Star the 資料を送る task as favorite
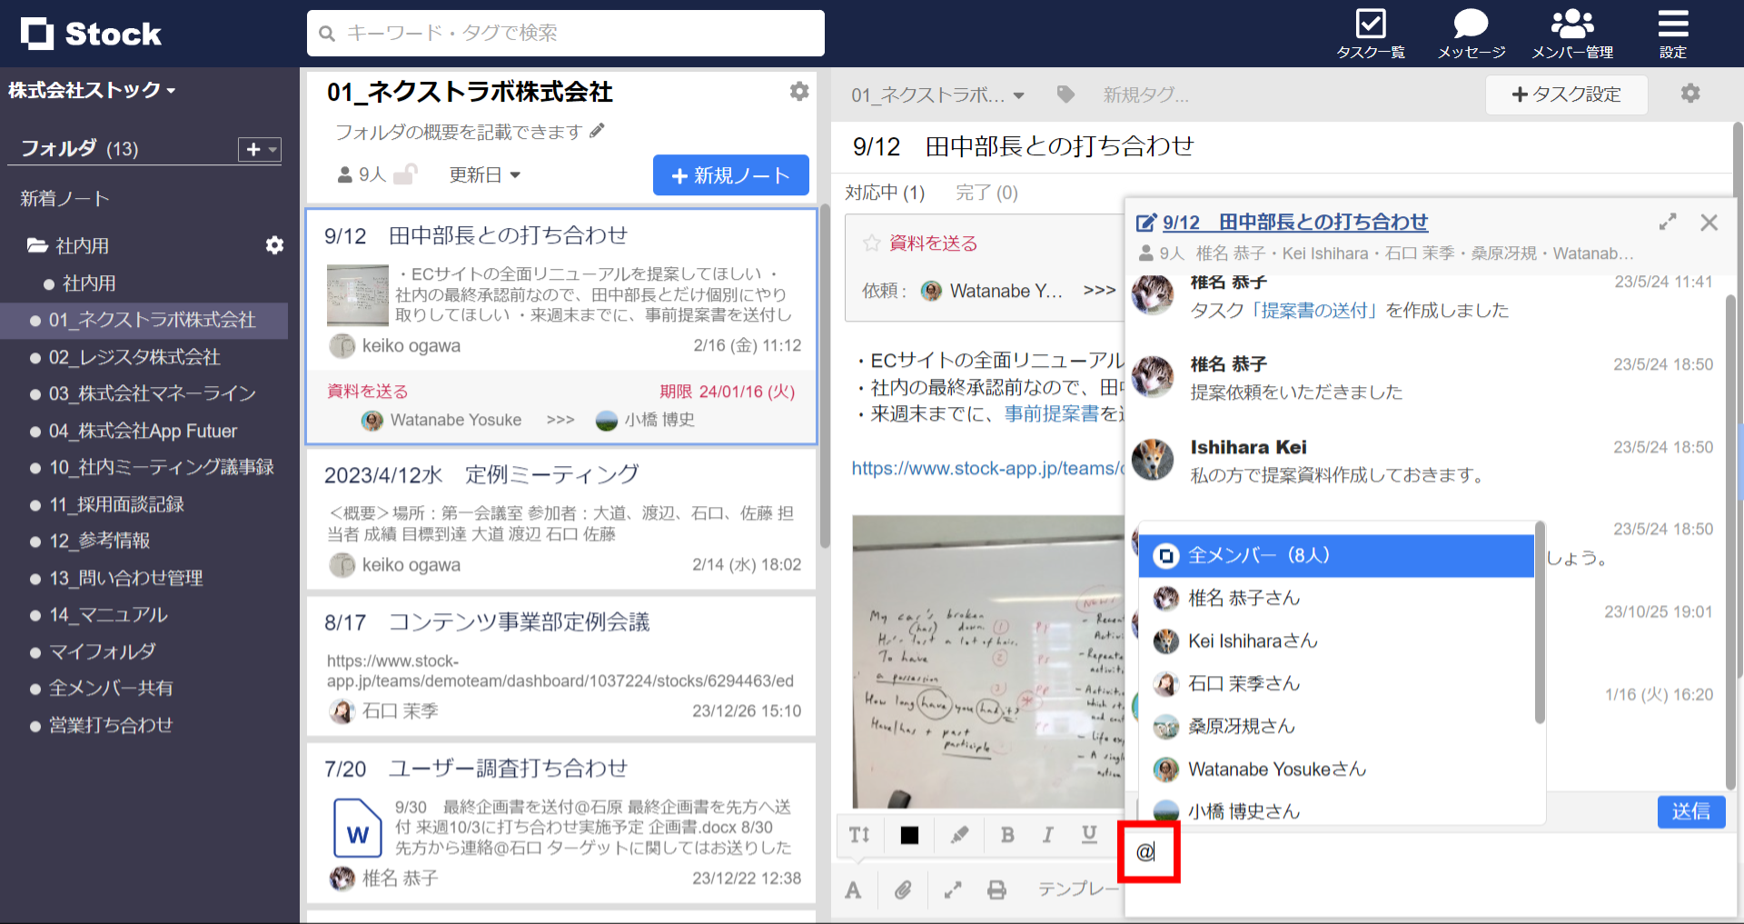Screen dimensions: 1744x924 point(870,243)
